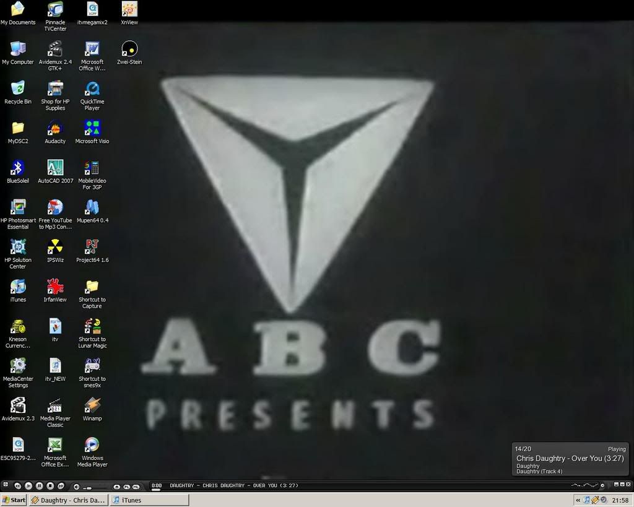Image resolution: width=634 pixels, height=507 pixels.
Task: Open the Pinnacle TVCenter shortcut
Action: (x=55, y=16)
